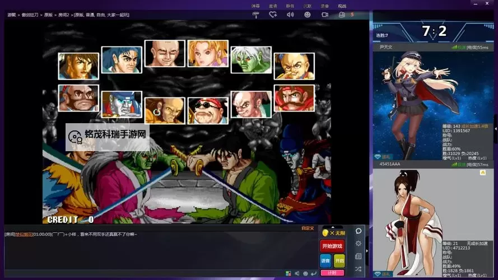The width and height of the screenshot is (498, 280).
Task: Click the spectator icon in top toolbar
Action: click(x=342, y=15)
